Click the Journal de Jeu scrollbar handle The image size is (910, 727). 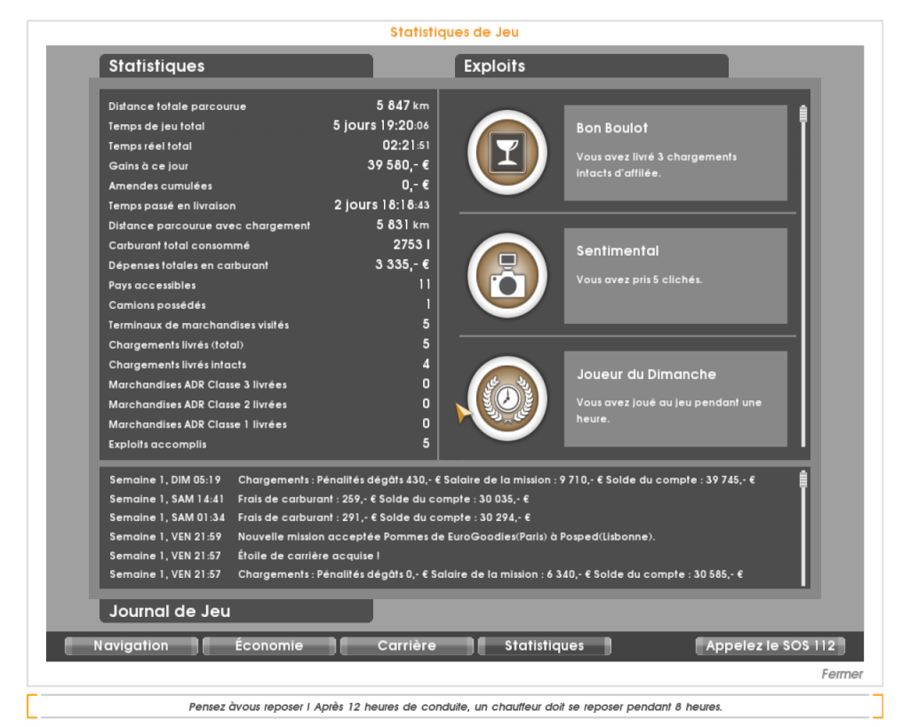click(x=803, y=479)
